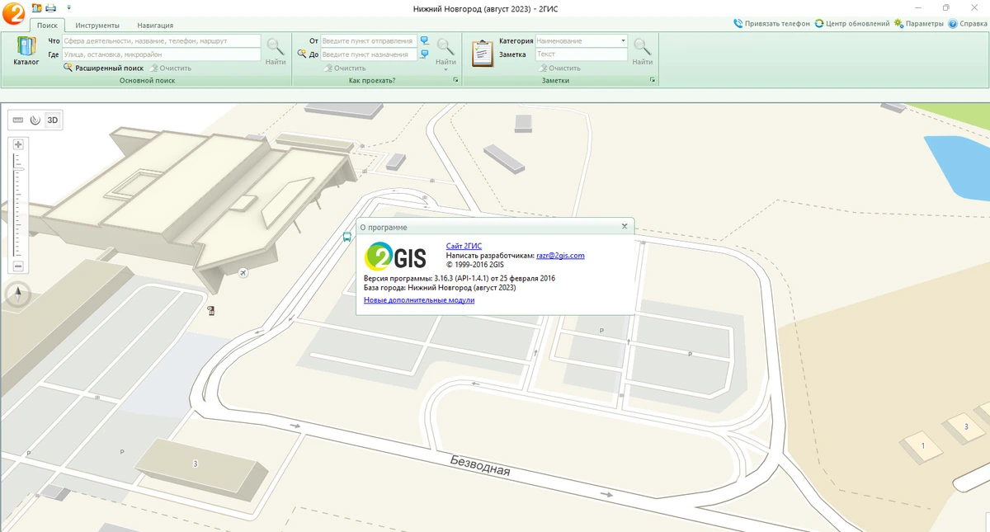This screenshot has height=532, width=990.
Task: Open the Сайт 2ГИС link
Action: 464,246
